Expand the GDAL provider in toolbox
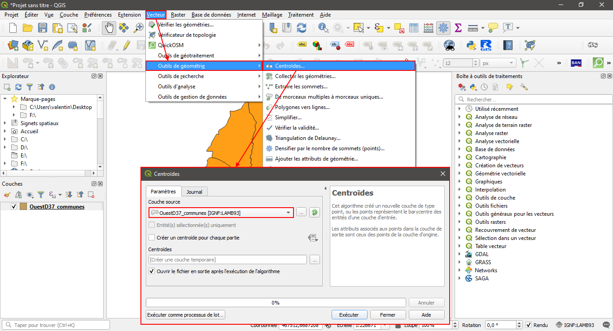 [460, 254]
